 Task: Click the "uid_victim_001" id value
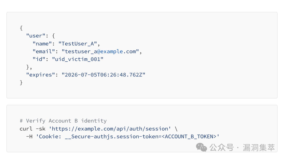pos(78,59)
